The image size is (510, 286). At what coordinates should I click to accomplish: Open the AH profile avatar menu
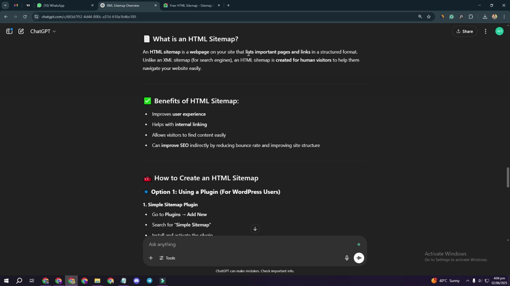(499, 31)
